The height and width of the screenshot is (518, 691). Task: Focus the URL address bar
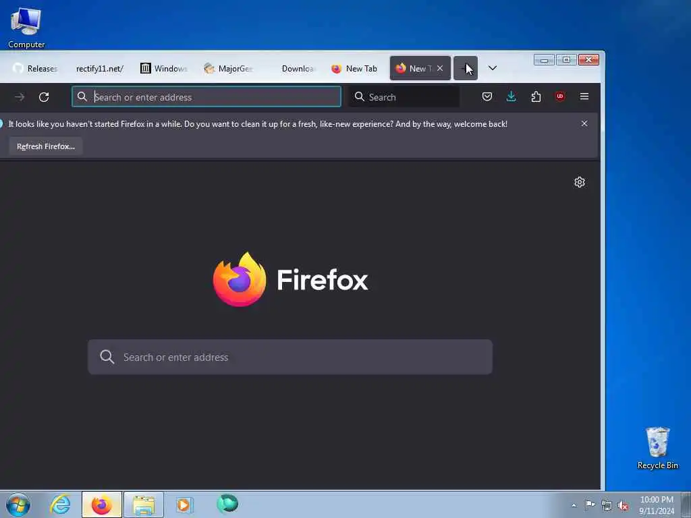[x=206, y=97]
